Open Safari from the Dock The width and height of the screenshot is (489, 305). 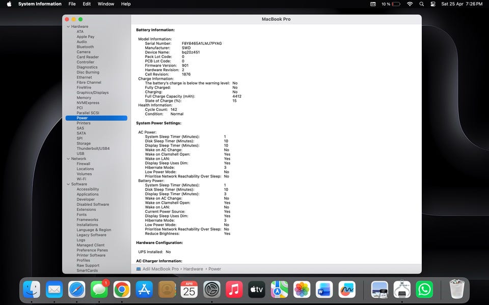(77, 289)
